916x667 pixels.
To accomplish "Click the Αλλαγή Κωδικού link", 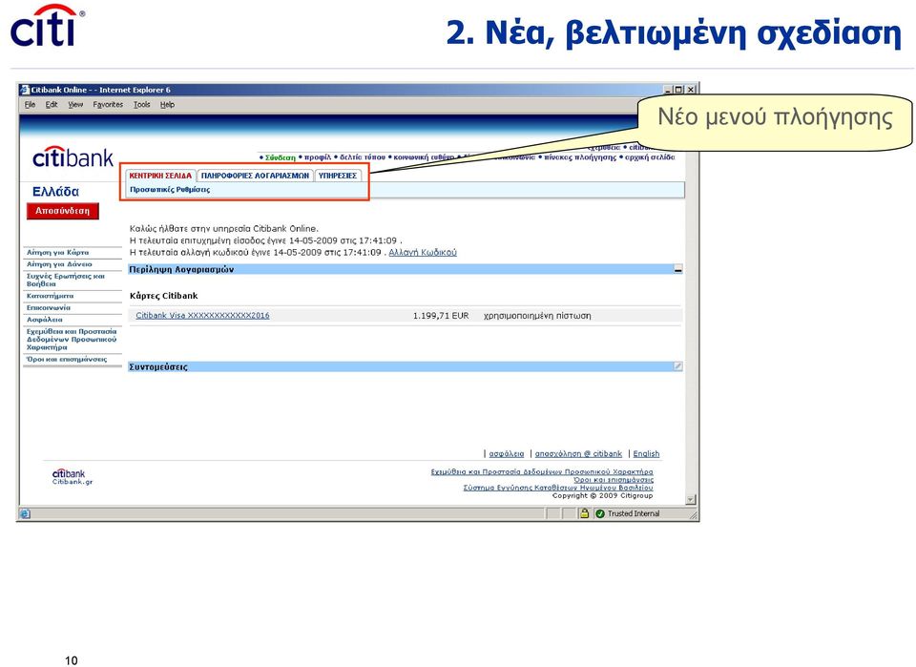I will coord(423,252).
